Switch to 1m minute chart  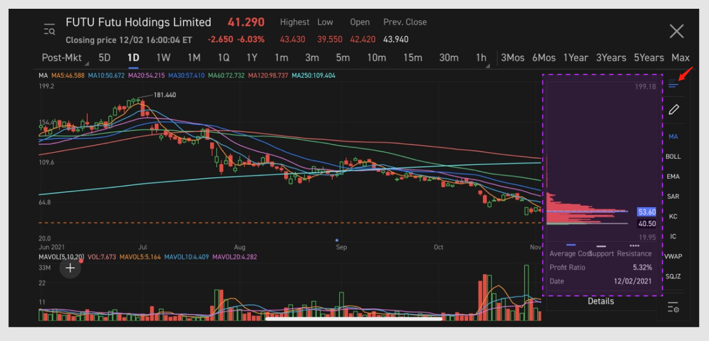282,58
